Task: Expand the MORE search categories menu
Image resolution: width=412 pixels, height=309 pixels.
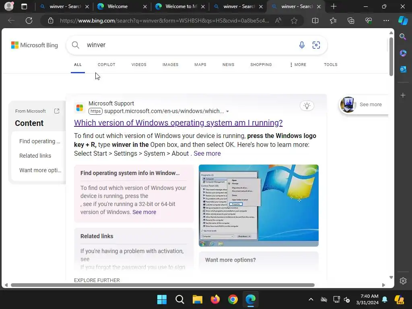Action: pyautogui.click(x=298, y=65)
